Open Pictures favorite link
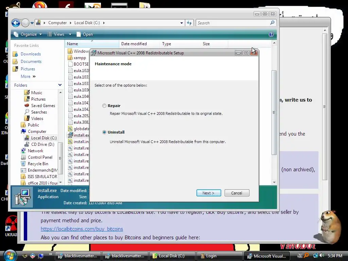Screen dimensions: 348x261 pos(28,69)
